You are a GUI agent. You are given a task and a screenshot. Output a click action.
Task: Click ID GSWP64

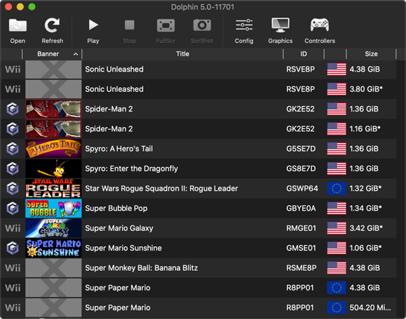302,188
